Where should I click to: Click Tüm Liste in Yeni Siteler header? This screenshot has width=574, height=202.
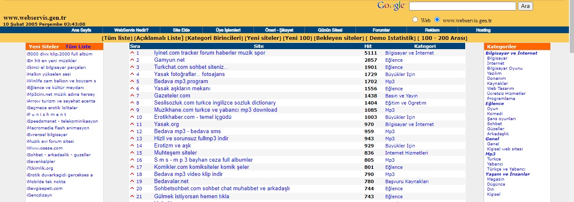(78, 47)
